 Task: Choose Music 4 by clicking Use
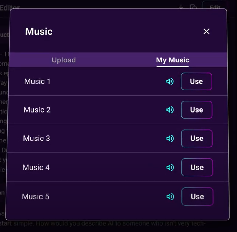point(197,167)
